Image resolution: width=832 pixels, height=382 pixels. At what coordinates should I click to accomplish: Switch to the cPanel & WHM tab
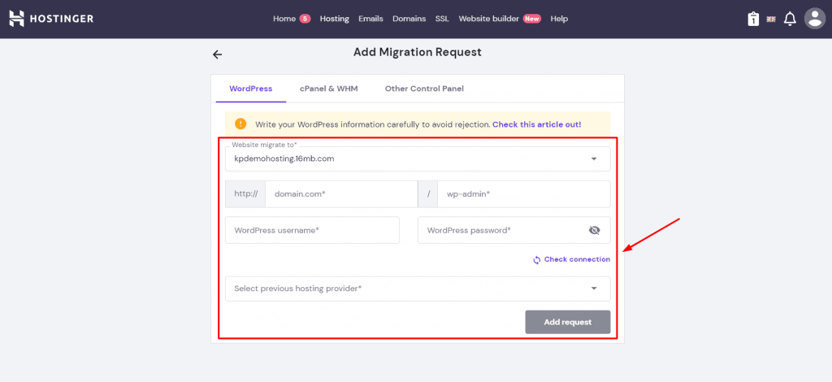pyautogui.click(x=328, y=89)
